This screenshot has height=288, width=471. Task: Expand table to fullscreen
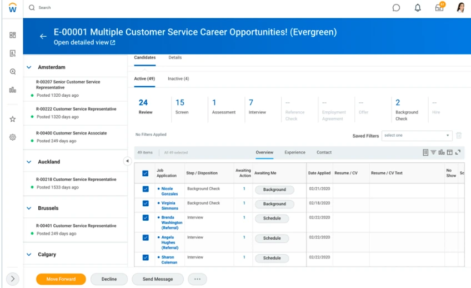tap(458, 152)
